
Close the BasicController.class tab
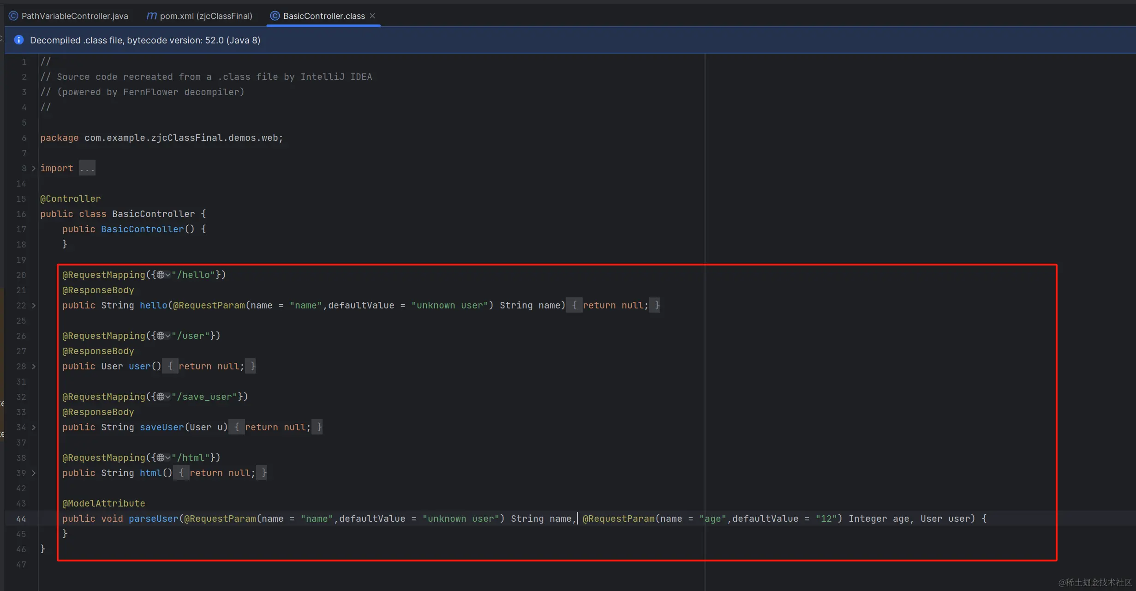[x=372, y=16]
